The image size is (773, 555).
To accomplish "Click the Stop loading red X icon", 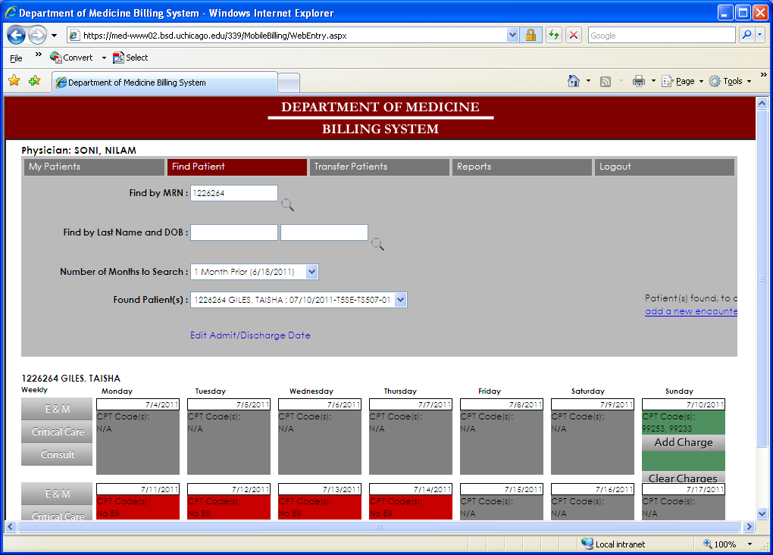I will point(574,35).
